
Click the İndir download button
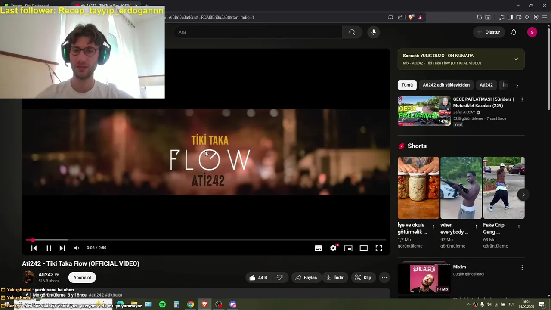[x=335, y=278]
